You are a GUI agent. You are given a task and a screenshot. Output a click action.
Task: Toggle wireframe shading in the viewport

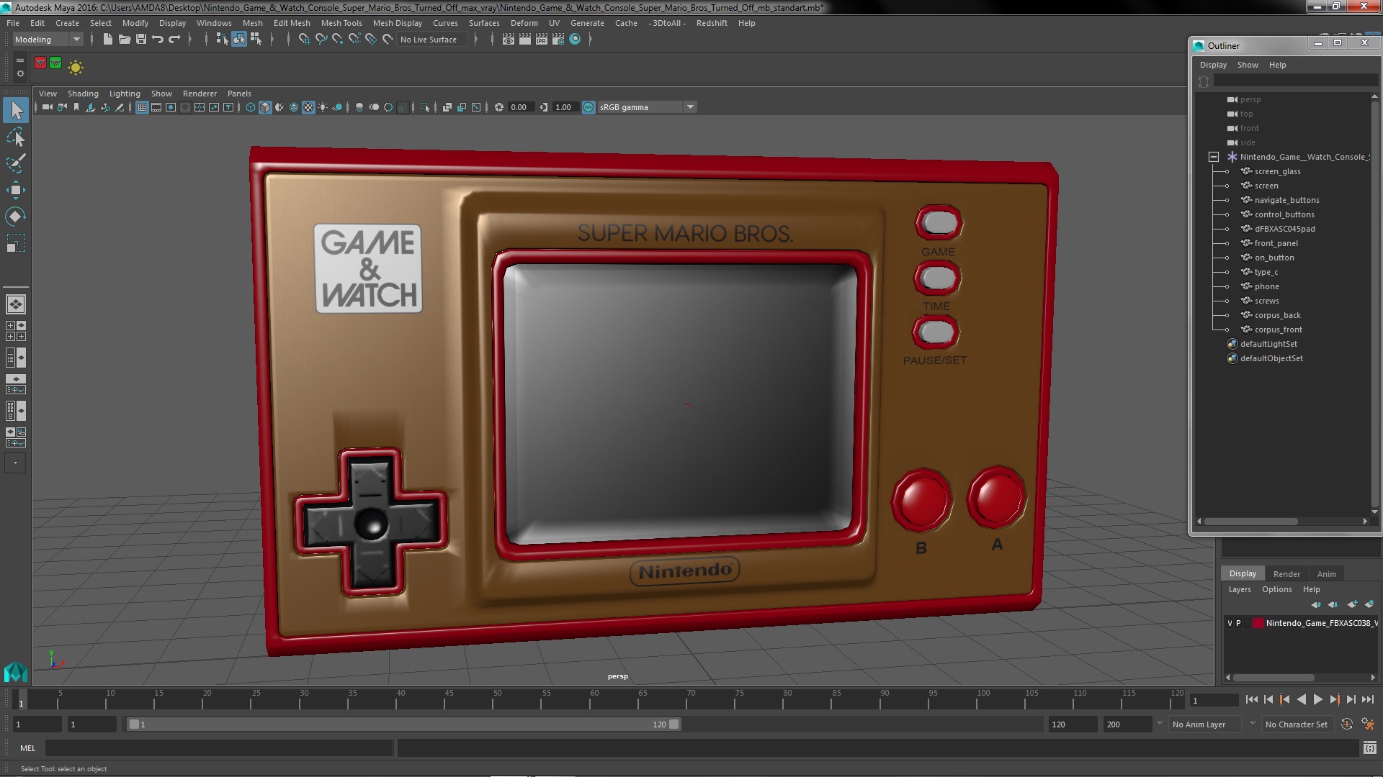coord(251,107)
